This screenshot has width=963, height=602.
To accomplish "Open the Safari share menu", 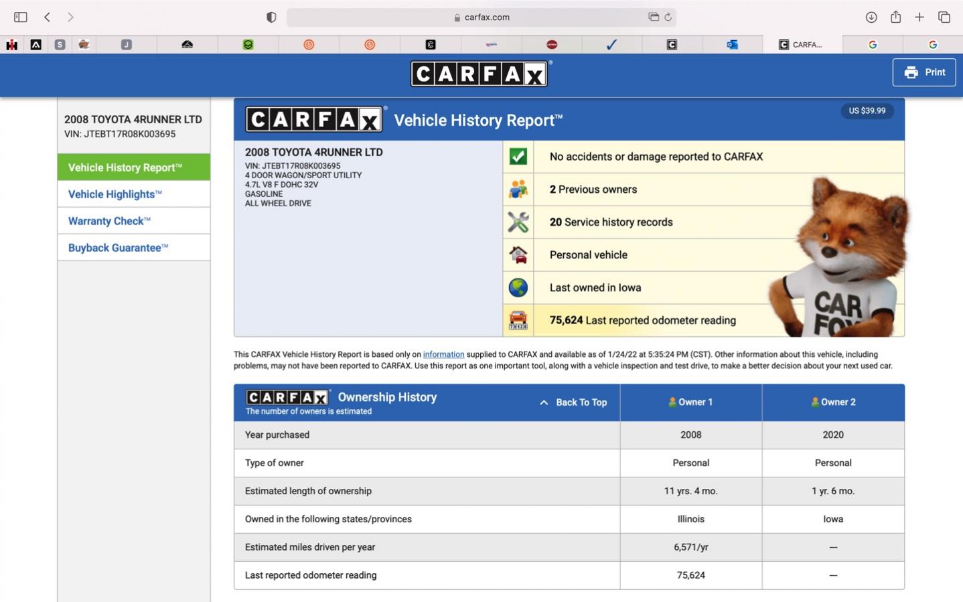I will click(x=895, y=17).
